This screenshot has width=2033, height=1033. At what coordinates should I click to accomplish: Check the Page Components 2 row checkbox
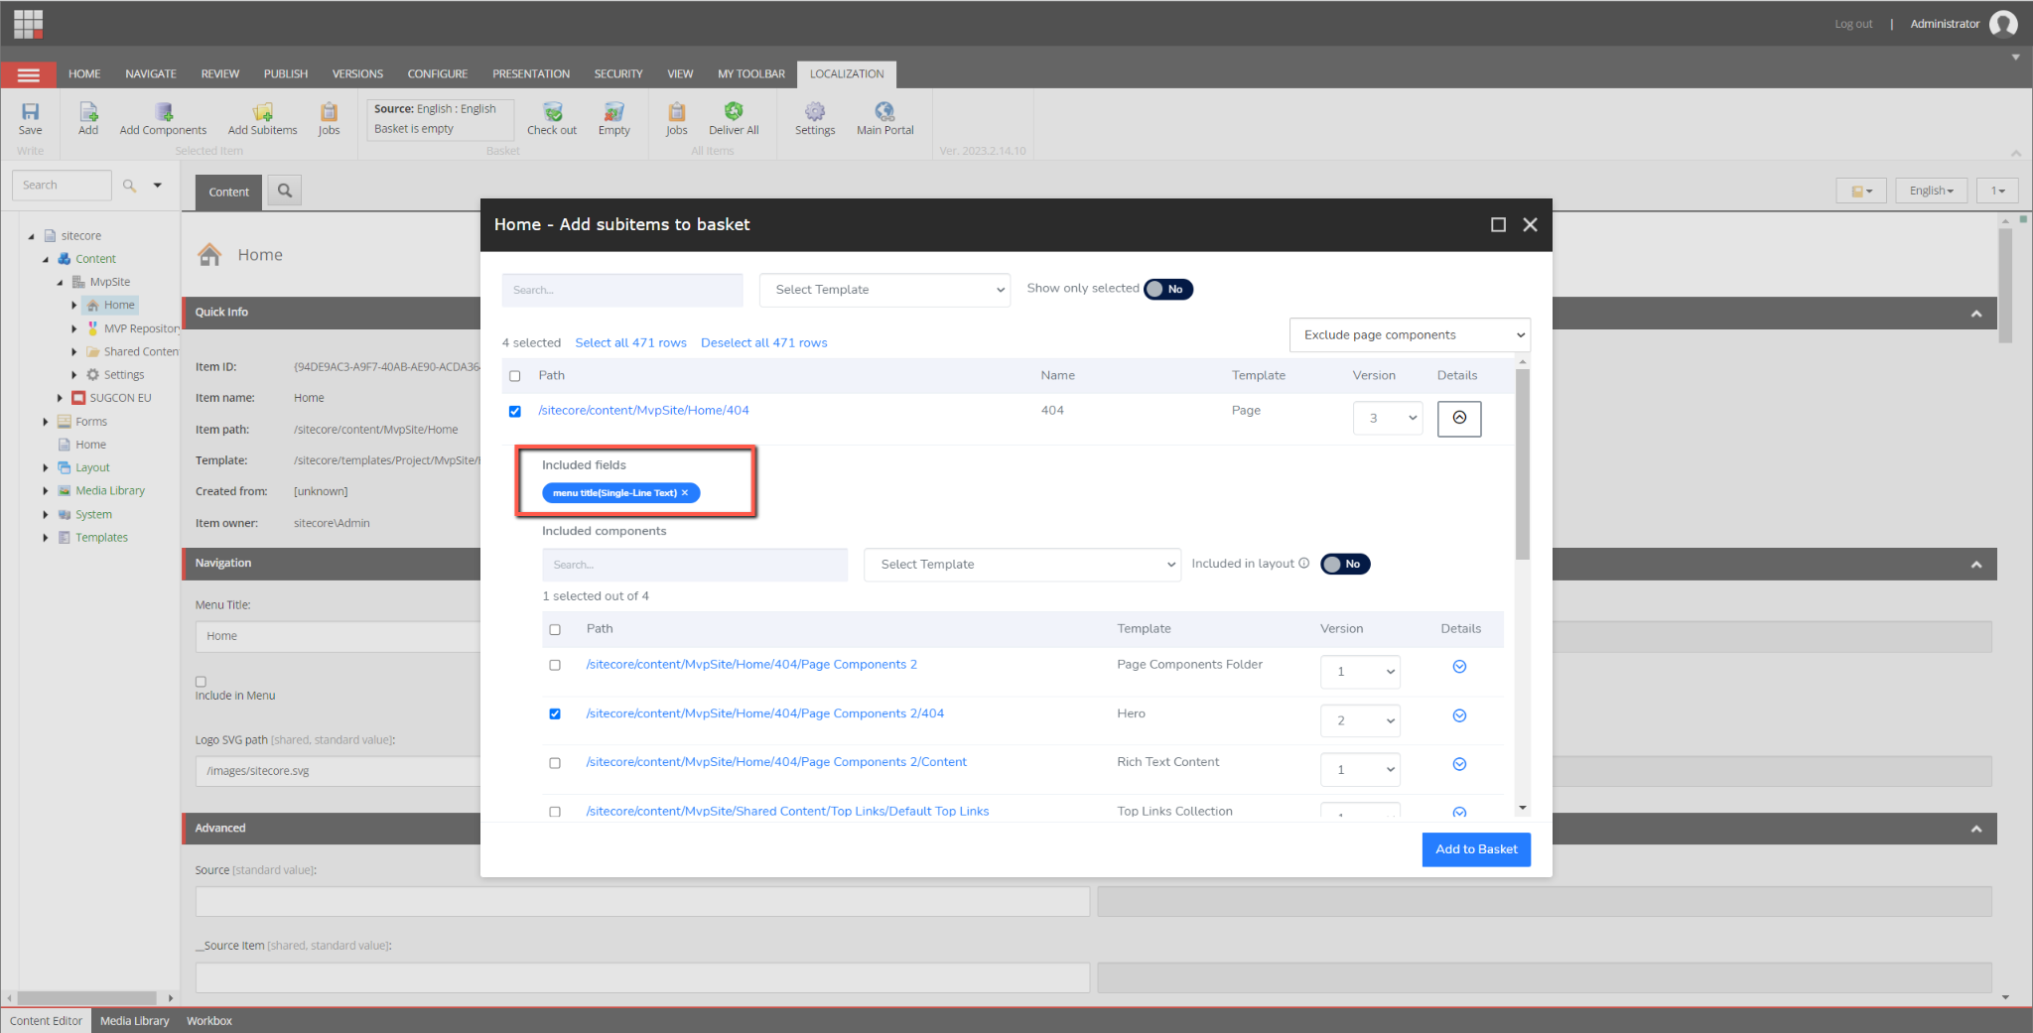click(555, 665)
